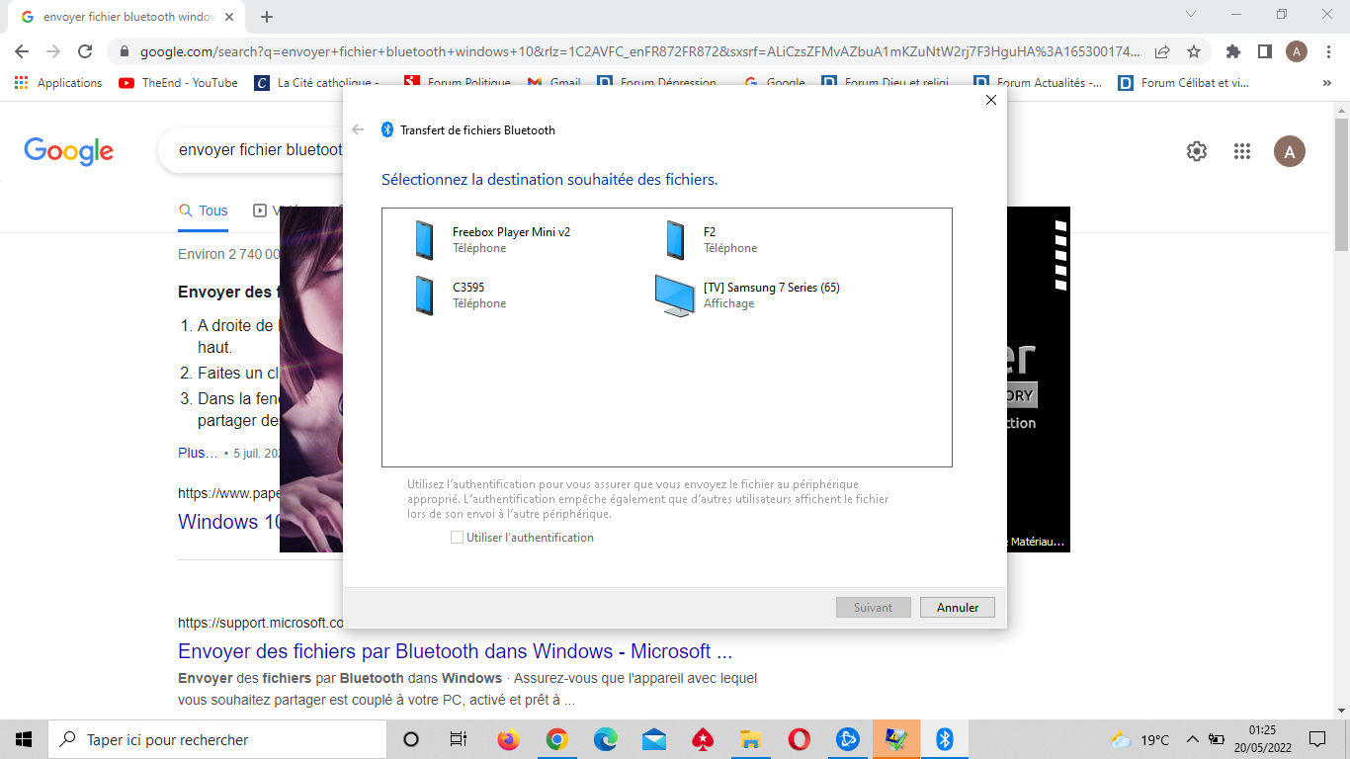Open the Bluetooth taskbar window icon
Viewport: 1350px width, 759px height.
tap(944, 739)
